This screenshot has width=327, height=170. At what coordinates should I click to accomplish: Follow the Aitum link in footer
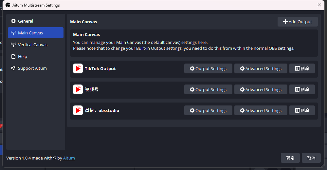pos(69,158)
